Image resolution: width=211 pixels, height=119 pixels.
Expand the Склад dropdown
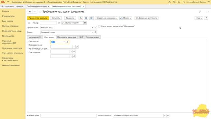click(92, 32)
